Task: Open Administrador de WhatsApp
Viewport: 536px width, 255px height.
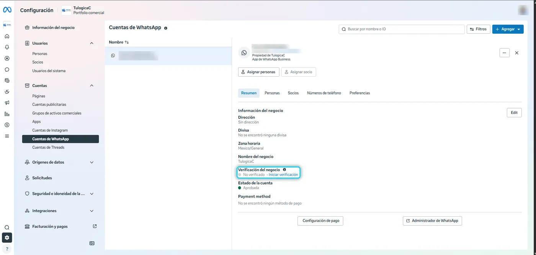Action: click(x=432, y=220)
